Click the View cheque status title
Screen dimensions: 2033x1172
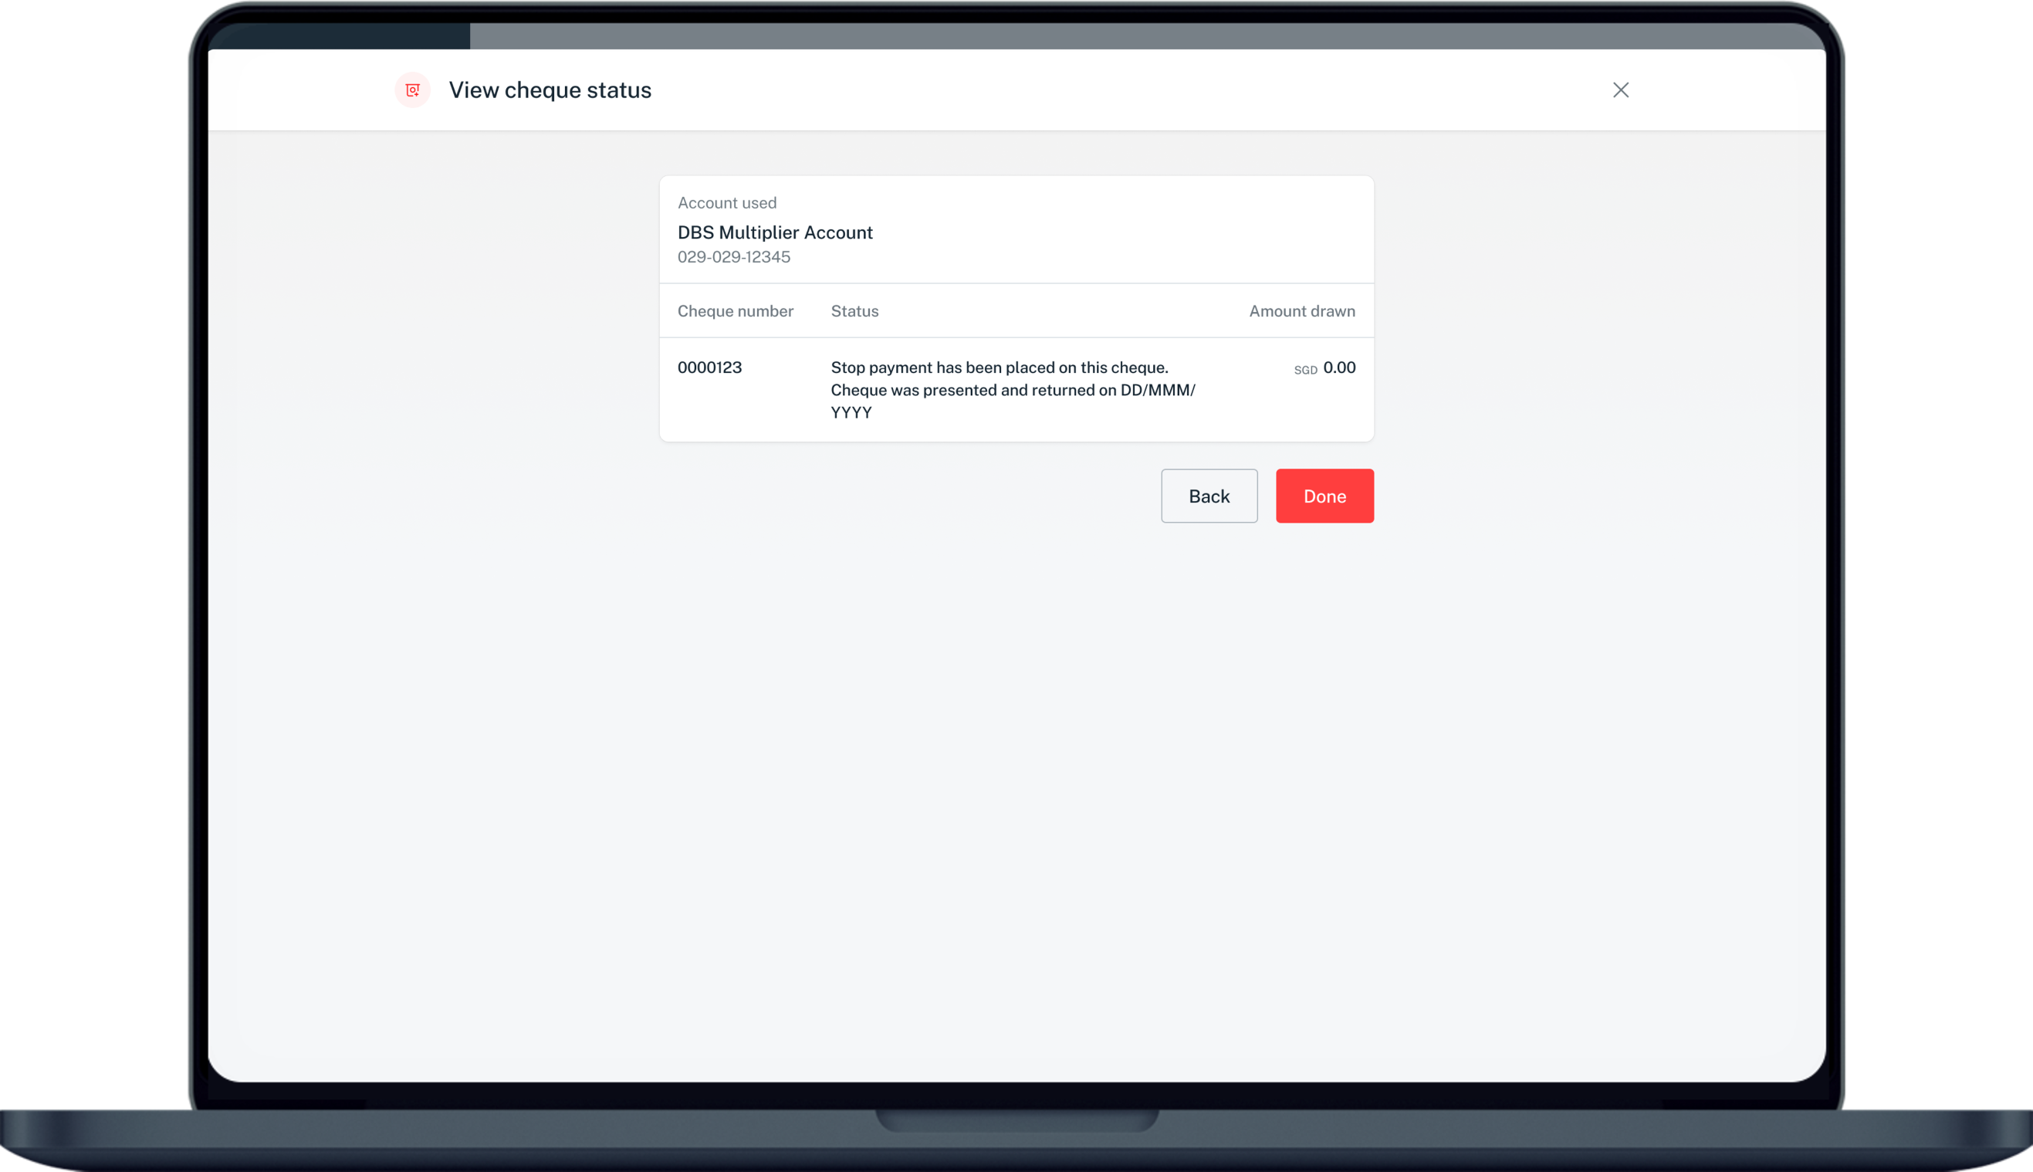click(x=550, y=90)
